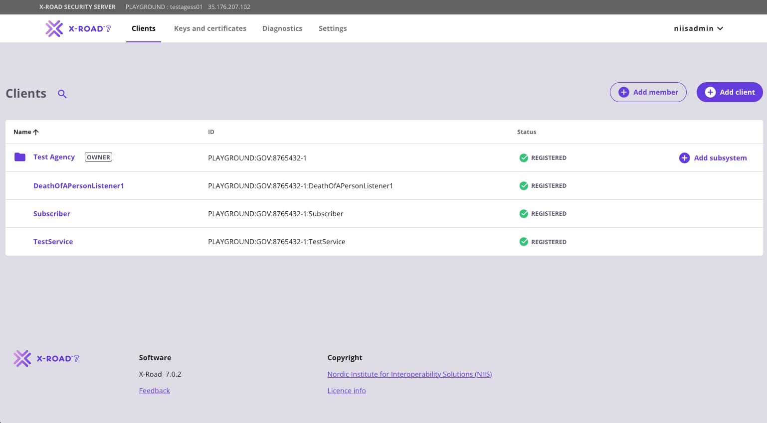Click the plus icon for Add subsystem

tap(684, 158)
